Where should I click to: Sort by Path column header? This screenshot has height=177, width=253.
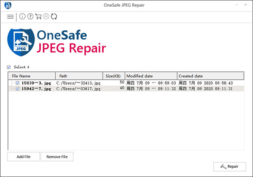pyautogui.click(x=79, y=76)
